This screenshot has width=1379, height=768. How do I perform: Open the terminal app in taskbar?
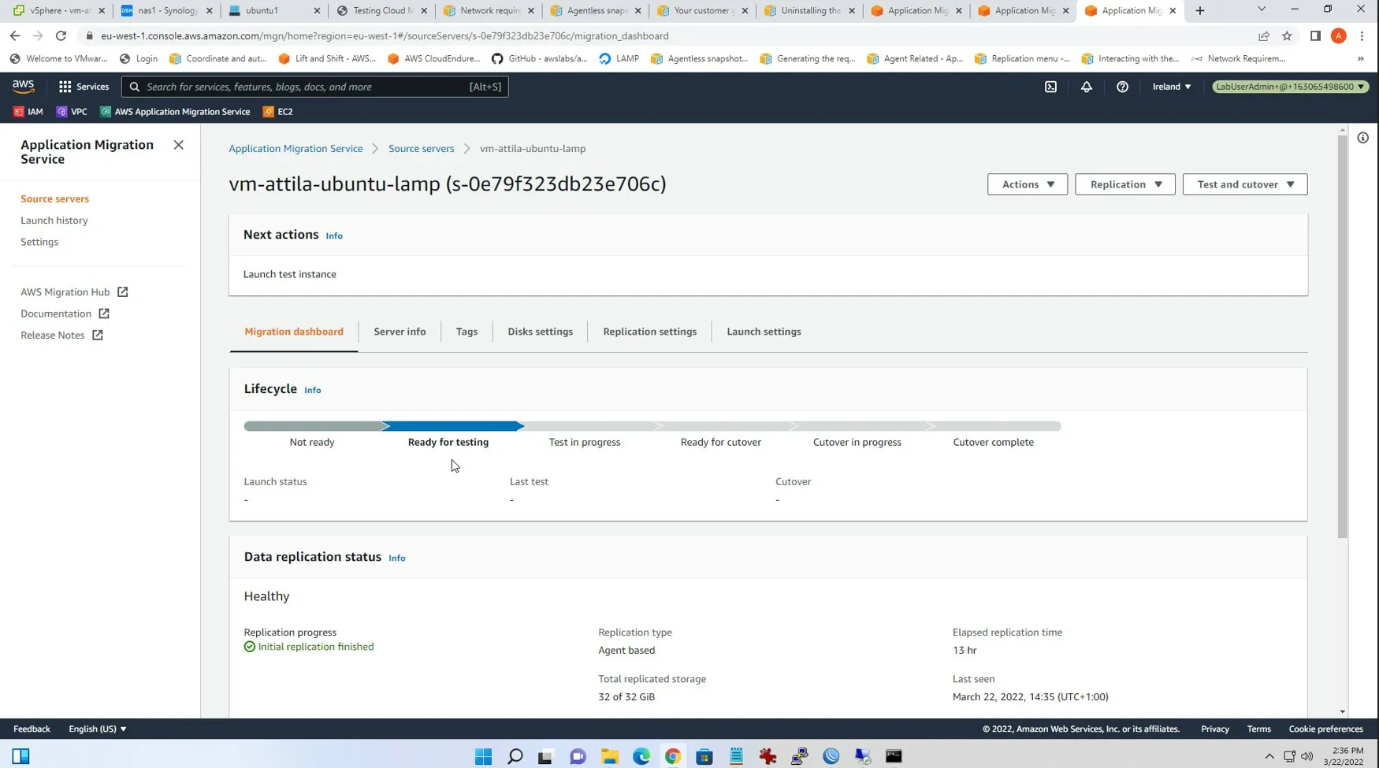pyautogui.click(x=894, y=756)
